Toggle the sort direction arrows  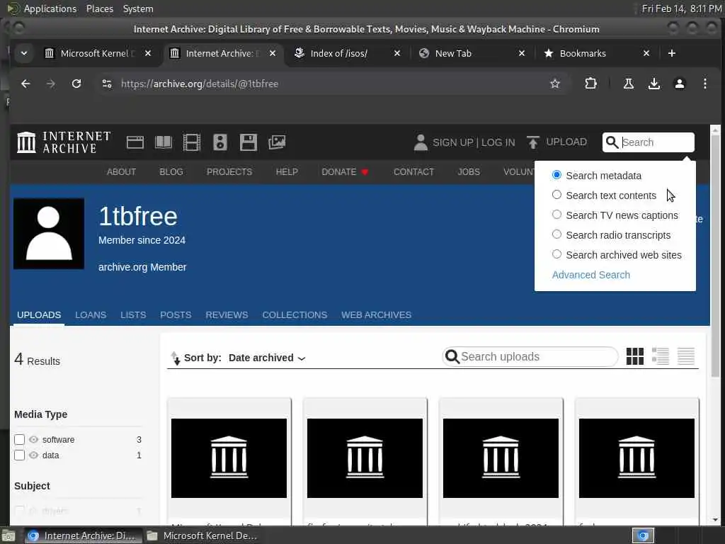(176, 358)
